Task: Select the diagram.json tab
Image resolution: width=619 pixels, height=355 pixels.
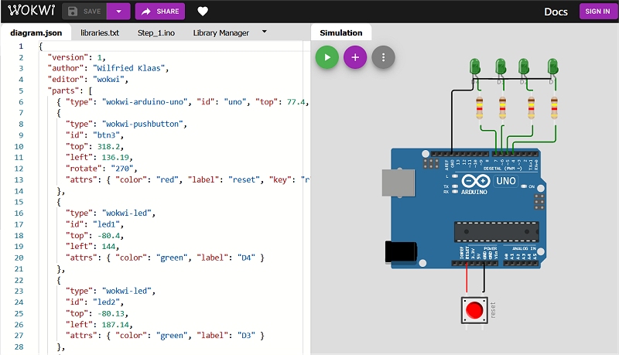Action: (36, 33)
